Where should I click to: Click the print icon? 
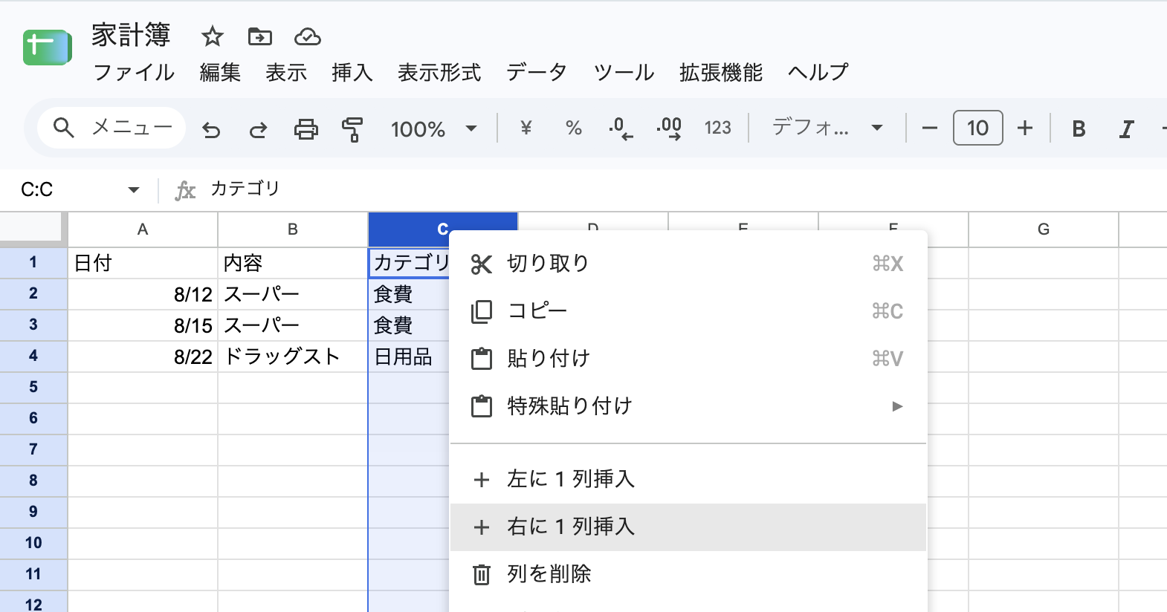(306, 129)
